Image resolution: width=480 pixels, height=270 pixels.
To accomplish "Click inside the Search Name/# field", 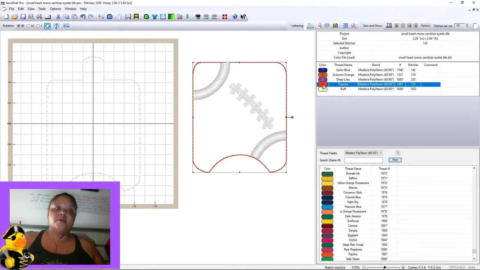I will click(x=364, y=160).
